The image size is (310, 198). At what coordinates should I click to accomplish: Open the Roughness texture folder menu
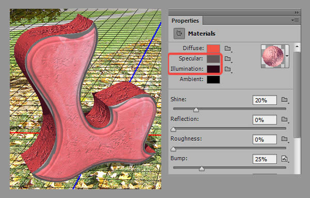click(x=285, y=139)
